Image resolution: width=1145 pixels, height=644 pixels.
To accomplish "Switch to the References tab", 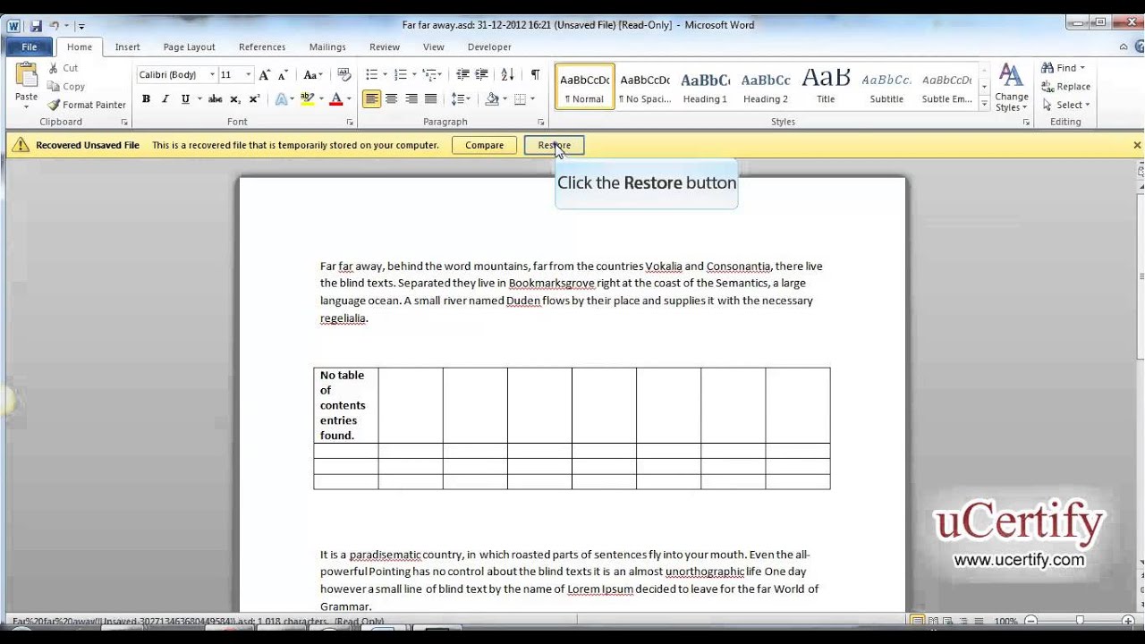I will click(x=262, y=47).
